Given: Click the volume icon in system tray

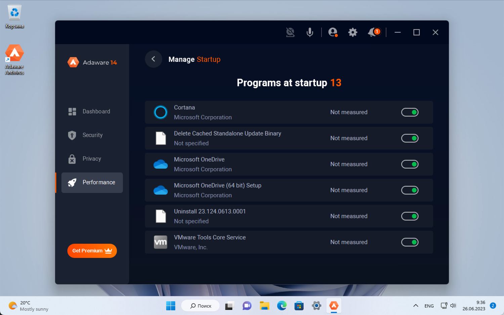Looking at the screenshot, I should coord(453,306).
